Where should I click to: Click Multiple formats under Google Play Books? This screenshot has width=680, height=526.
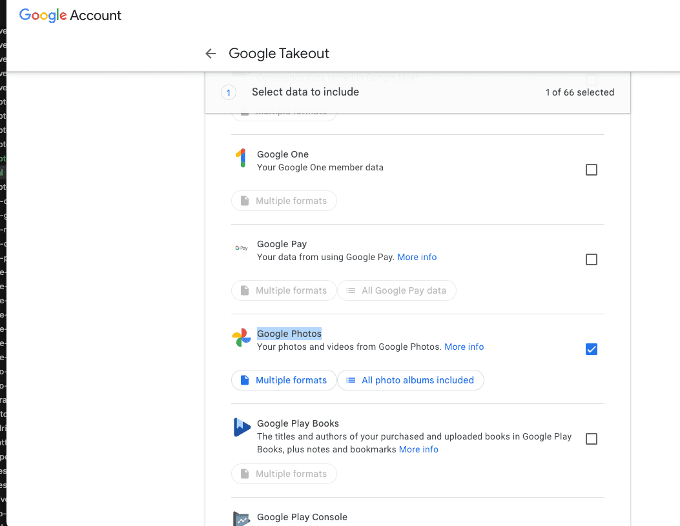[x=284, y=474]
